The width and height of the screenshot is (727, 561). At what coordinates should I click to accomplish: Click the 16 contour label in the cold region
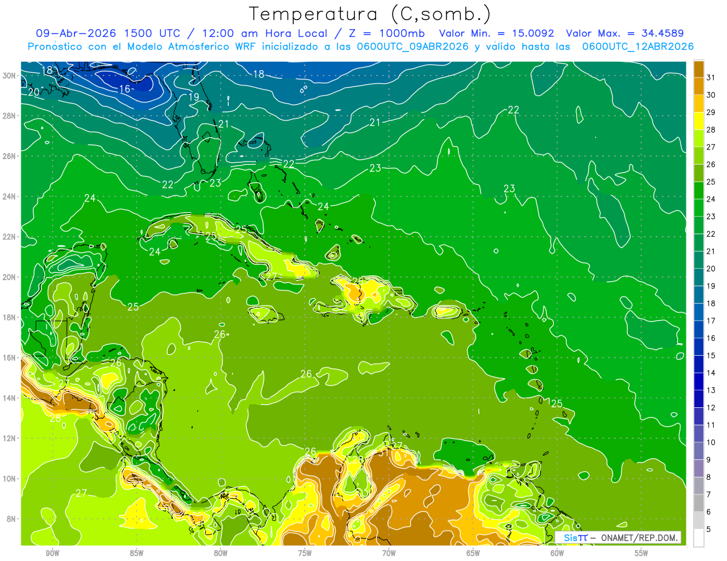pos(125,89)
